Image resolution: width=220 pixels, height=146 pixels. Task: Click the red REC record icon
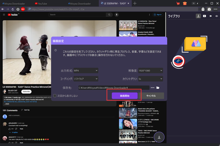(23, 9)
